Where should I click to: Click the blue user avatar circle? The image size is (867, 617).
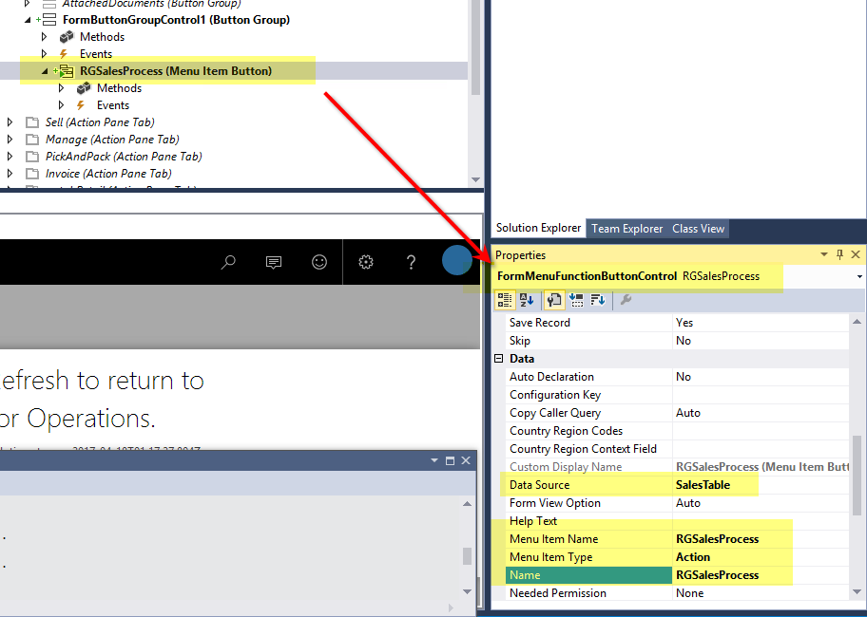point(456,262)
